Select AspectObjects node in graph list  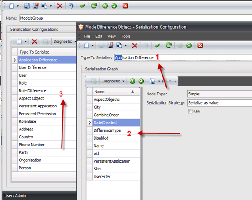116,100
